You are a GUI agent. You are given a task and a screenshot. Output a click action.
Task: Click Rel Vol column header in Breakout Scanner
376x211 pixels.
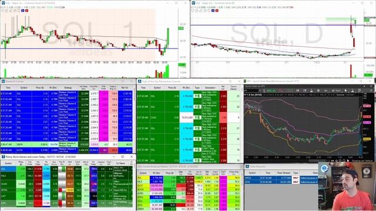coord(125,88)
